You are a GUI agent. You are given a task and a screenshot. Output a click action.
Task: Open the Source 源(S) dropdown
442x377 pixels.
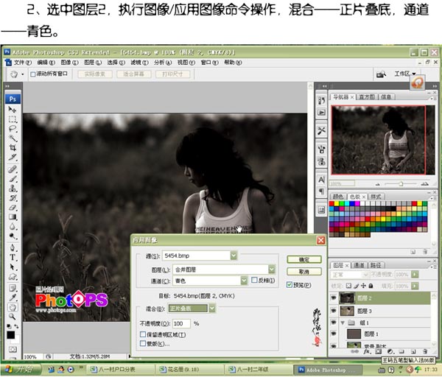pos(234,256)
